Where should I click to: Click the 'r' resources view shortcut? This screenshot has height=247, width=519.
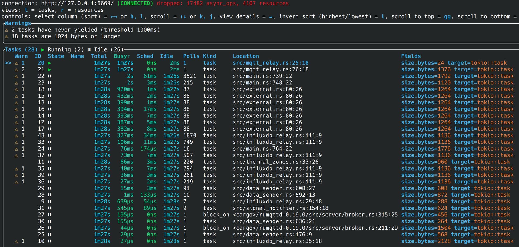pos(62,10)
